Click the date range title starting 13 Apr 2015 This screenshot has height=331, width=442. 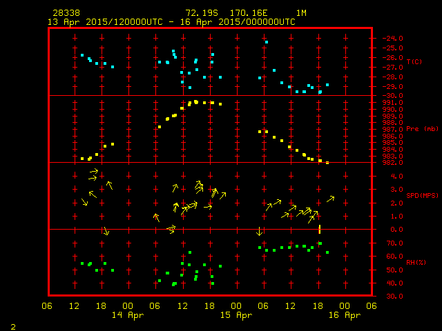(171, 22)
